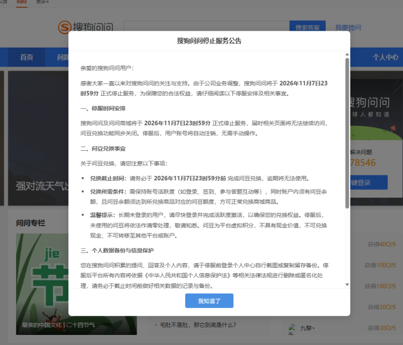Go to the 首页 nav tab
The image size is (403, 345).
click(x=27, y=57)
